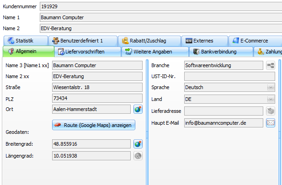Screen dimensions: 282x185
Task: Open the Benutzerdefiniert 1 tab
Action: point(83,41)
